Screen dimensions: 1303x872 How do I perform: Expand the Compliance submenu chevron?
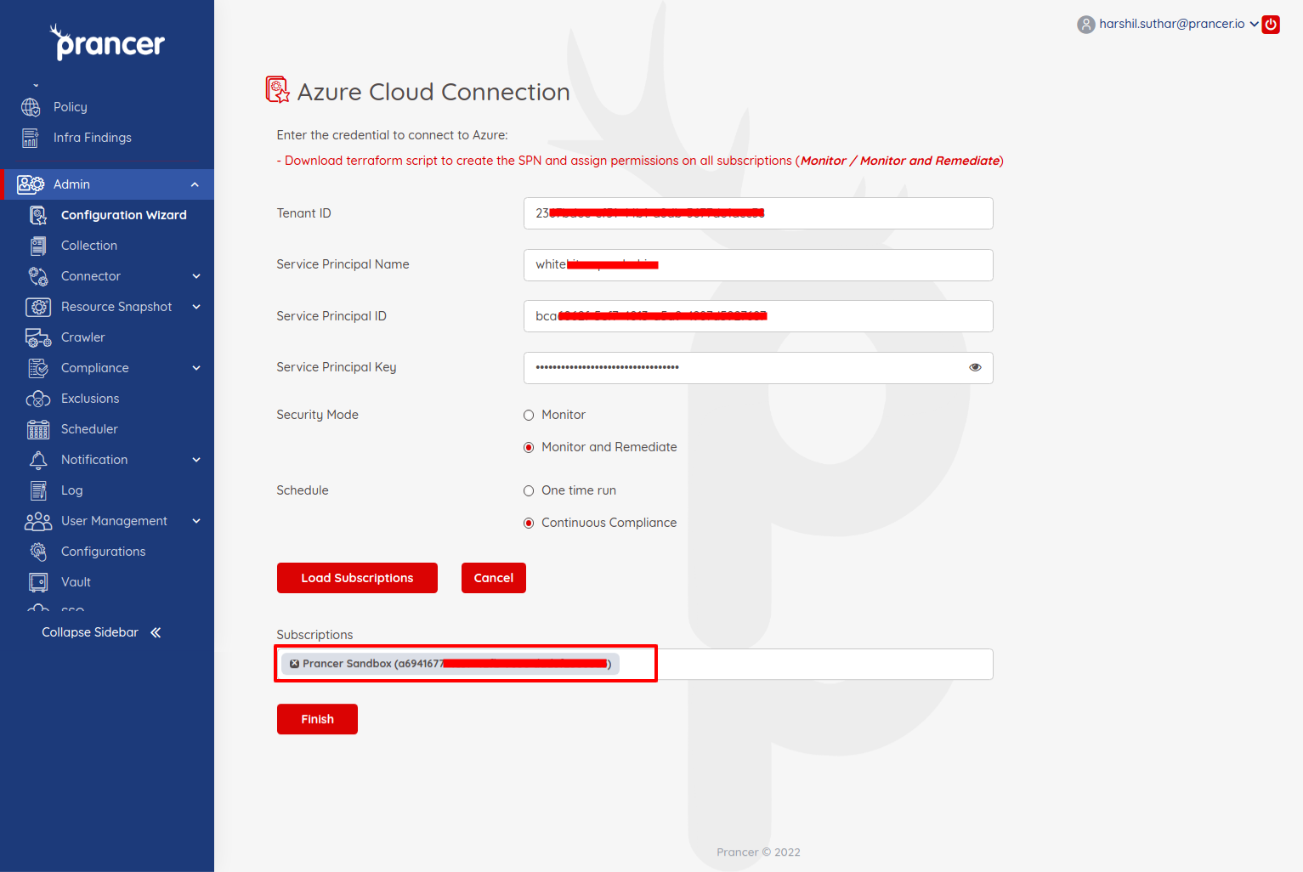(x=196, y=368)
